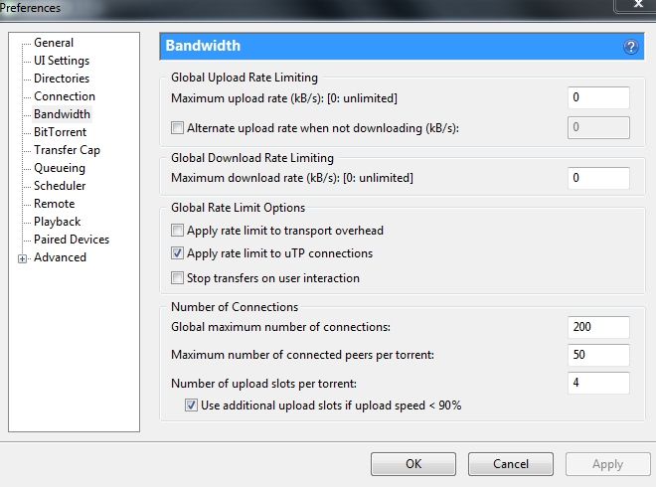Enable alternate upload rate when not downloading

click(178, 128)
